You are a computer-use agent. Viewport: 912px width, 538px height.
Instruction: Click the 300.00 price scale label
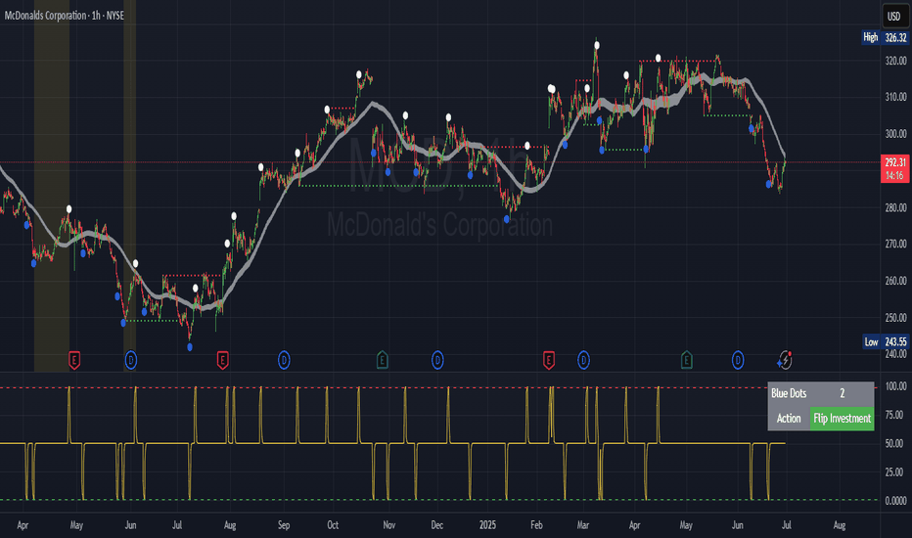(895, 133)
